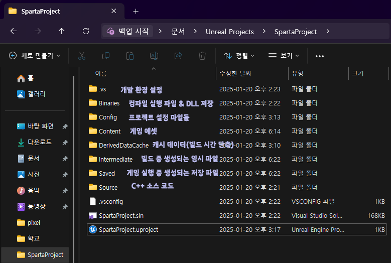Sort by 유형 column header
The image size is (391, 263).
(297, 73)
